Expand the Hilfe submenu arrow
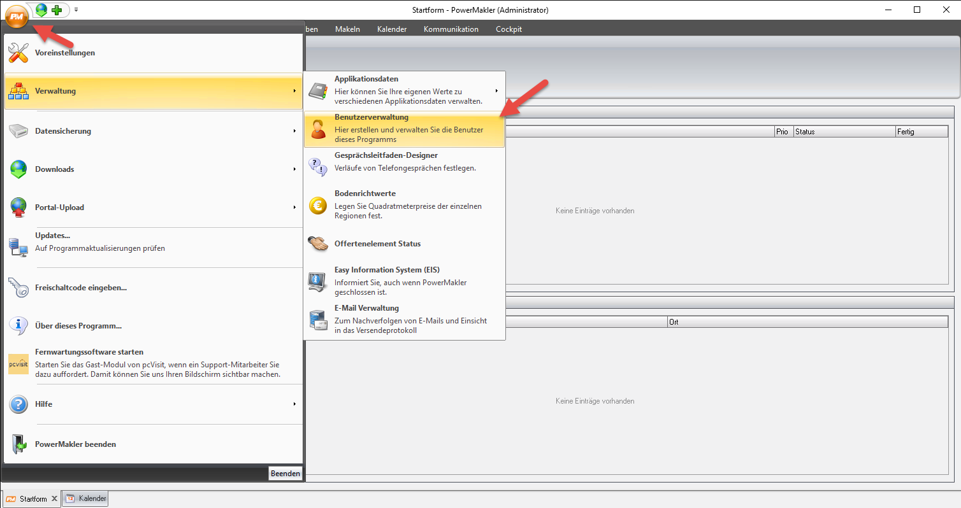The width and height of the screenshot is (961, 508). (294, 404)
